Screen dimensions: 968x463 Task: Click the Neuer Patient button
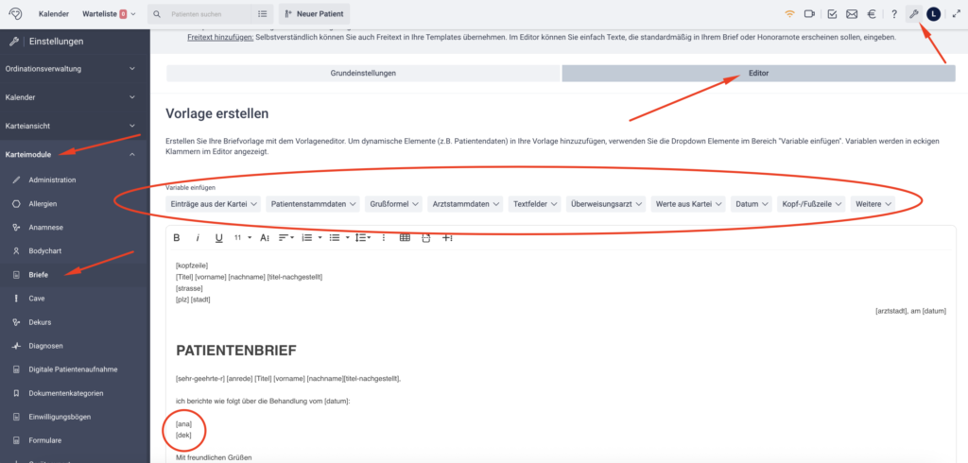[315, 13]
